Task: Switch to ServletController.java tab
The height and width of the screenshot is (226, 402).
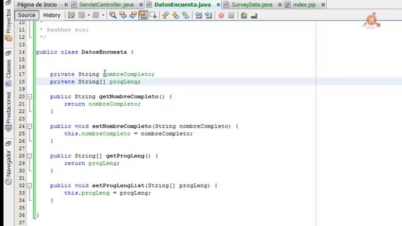Action: pos(106,4)
